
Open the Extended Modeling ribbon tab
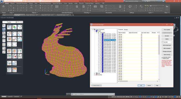click(22, 3)
